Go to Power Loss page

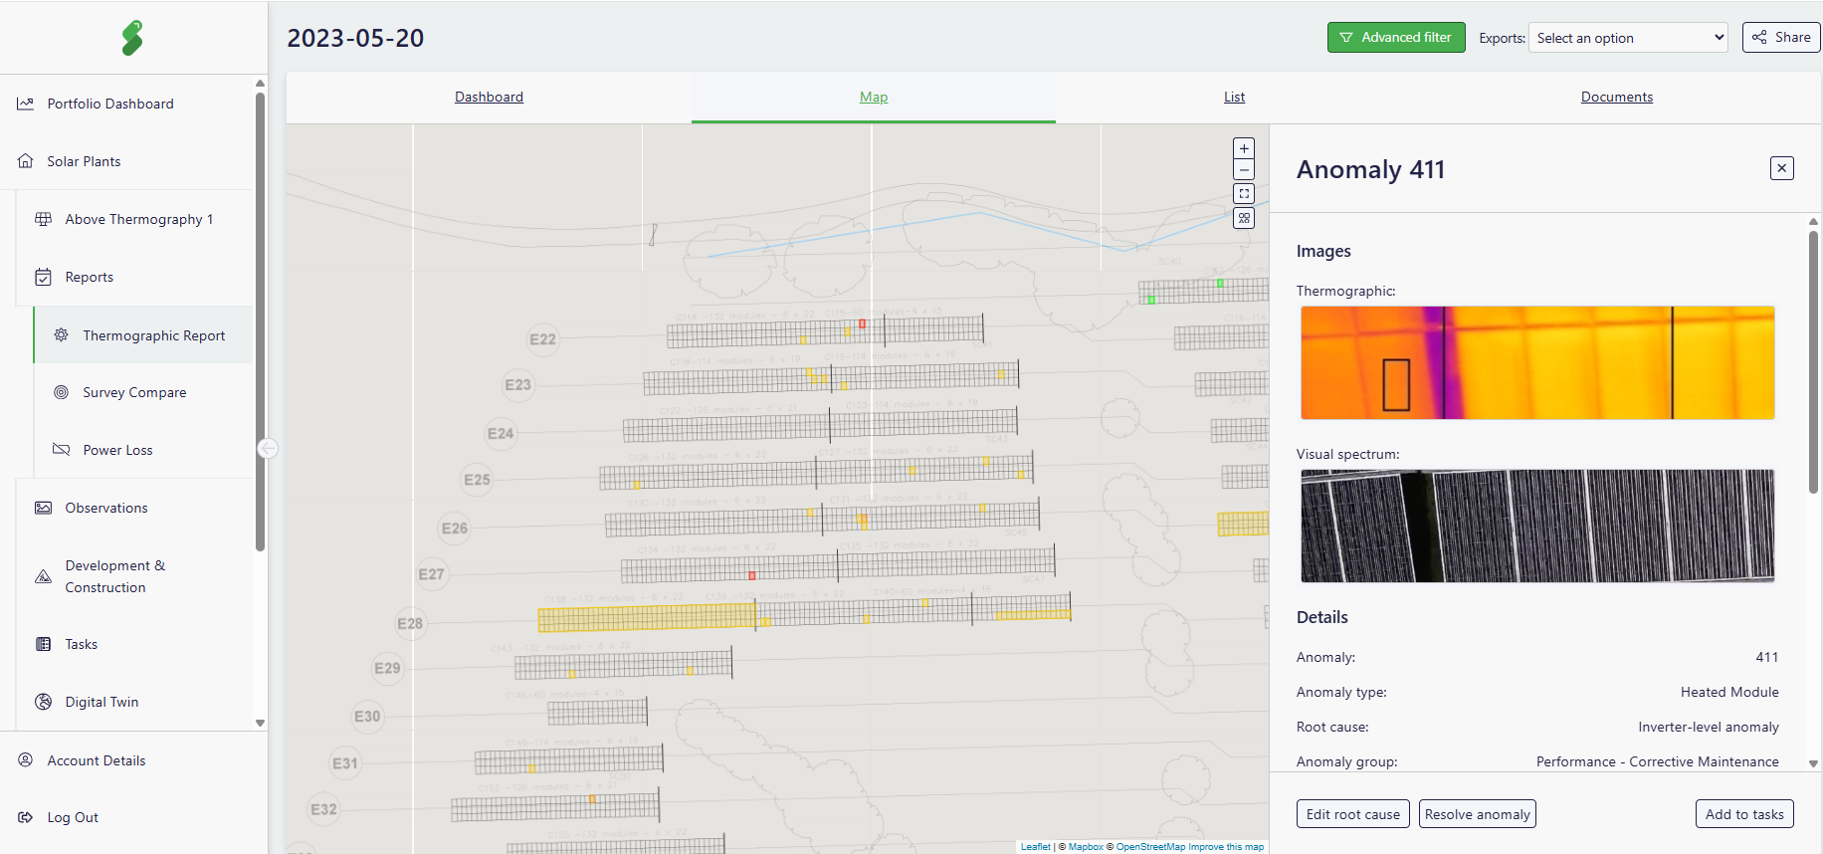117,450
